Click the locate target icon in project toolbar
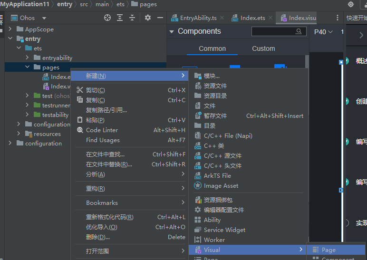 (107, 18)
